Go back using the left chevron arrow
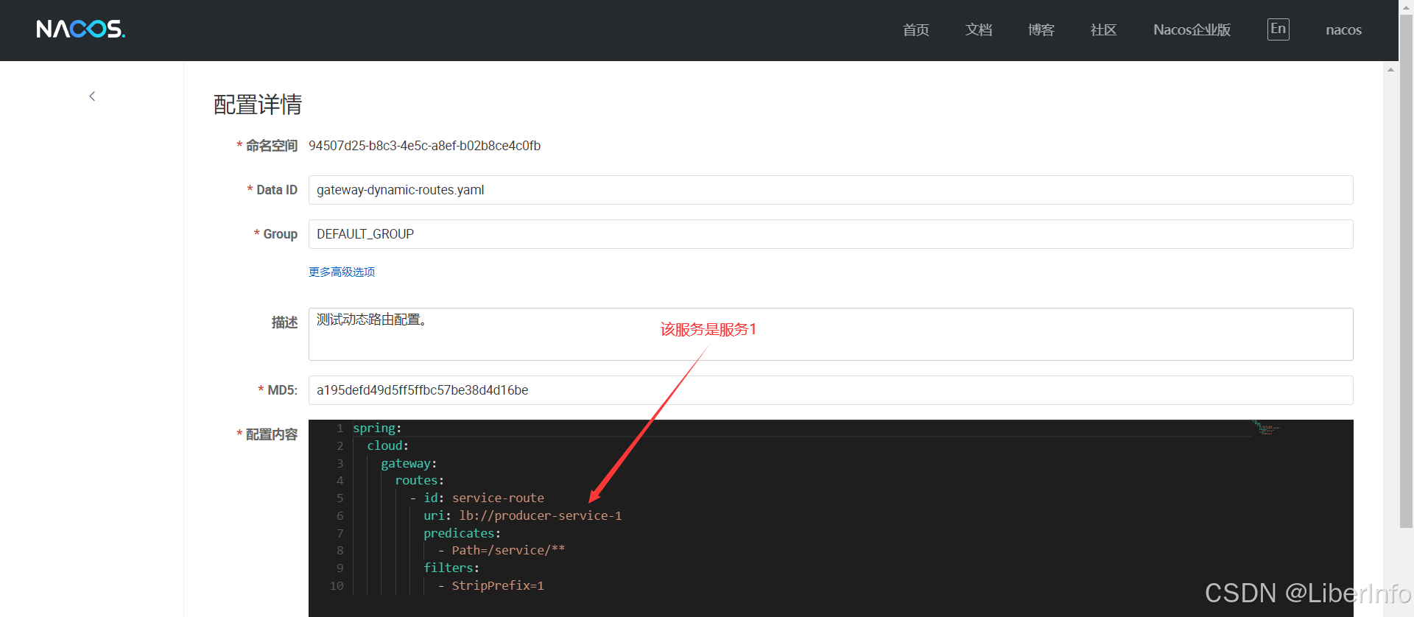The height and width of the screenshot is (617, 1414). click(x=92, y=96)
